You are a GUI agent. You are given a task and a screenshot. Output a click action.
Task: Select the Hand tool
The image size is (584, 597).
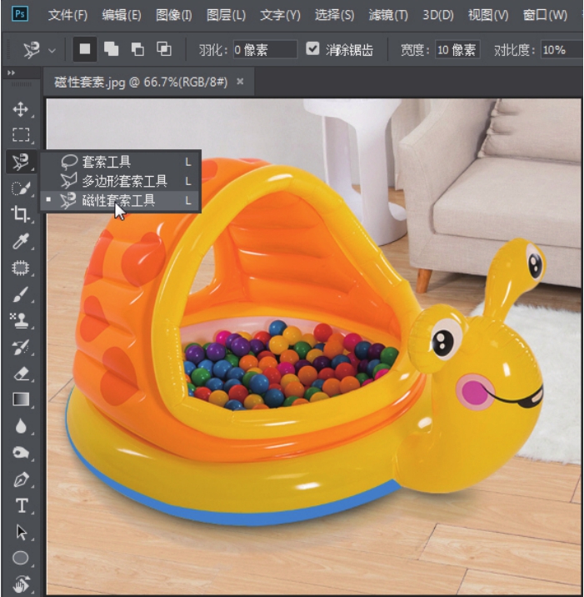[22, 584]
